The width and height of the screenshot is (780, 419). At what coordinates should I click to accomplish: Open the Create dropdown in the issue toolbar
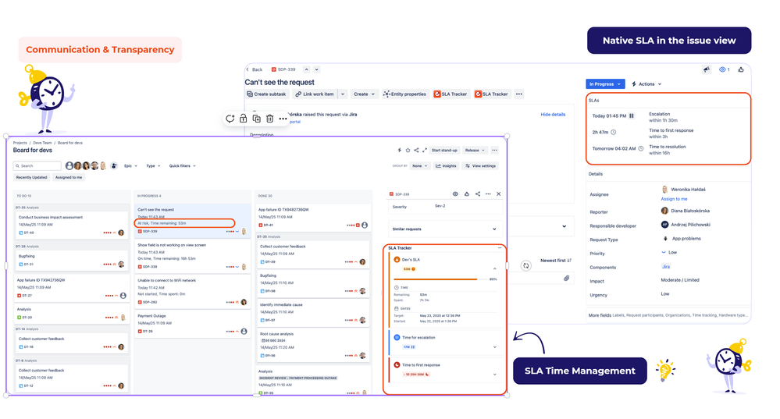364,94
